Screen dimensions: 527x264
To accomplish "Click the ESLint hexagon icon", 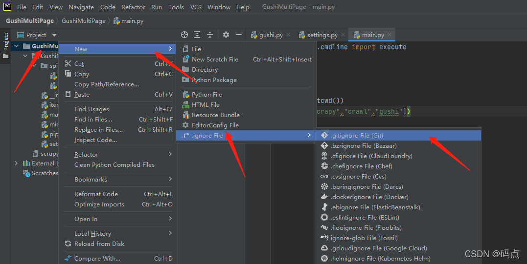I will click(324, 218).
